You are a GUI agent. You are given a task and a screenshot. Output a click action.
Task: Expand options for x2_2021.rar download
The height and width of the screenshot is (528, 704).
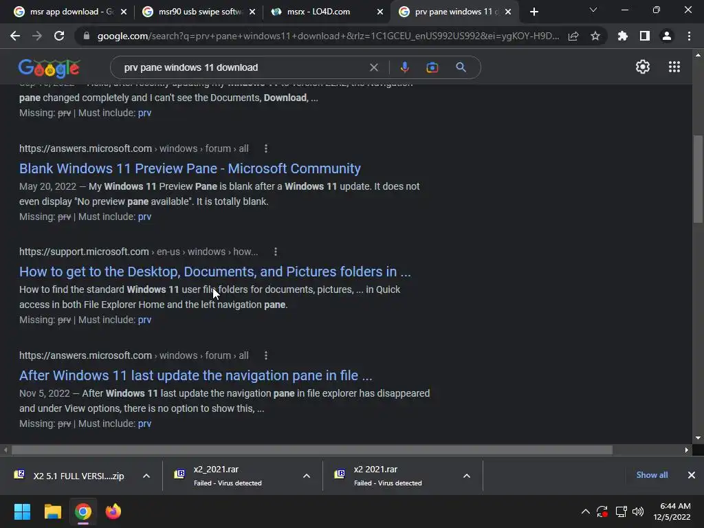click(307, 476)
